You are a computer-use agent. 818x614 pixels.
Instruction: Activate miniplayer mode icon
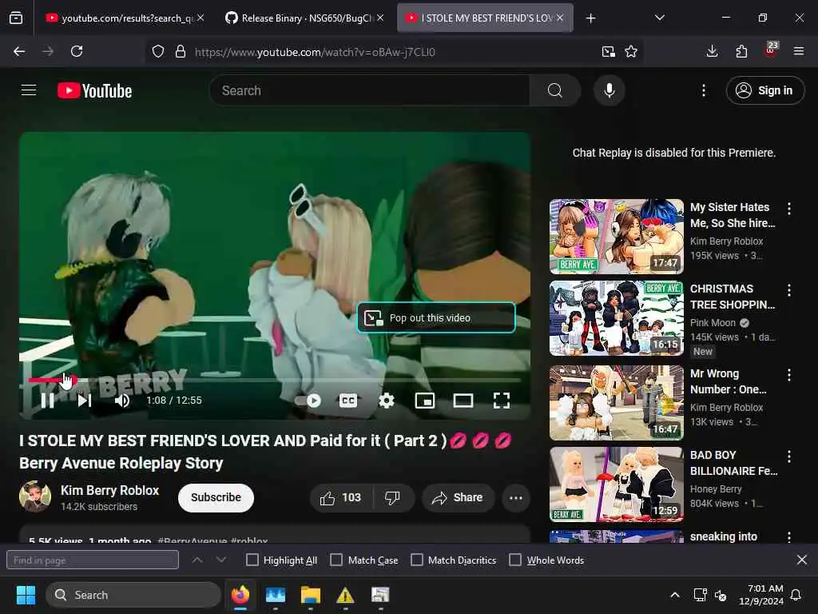pyautogui.click(x=425, y=401)
